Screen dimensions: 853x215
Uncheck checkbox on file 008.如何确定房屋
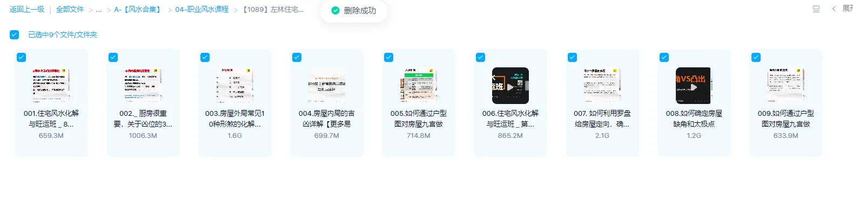pyautogui.click(x=664, y=57)
